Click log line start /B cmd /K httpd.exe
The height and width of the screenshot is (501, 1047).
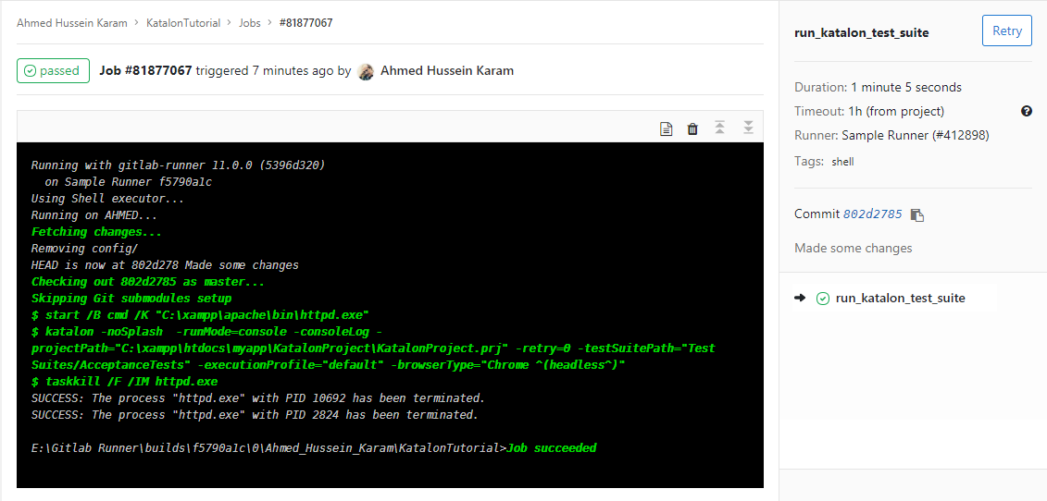click(x=200, y=315)
